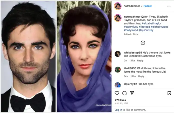Click notredahmer avatar beside the caption

point(118,18)
